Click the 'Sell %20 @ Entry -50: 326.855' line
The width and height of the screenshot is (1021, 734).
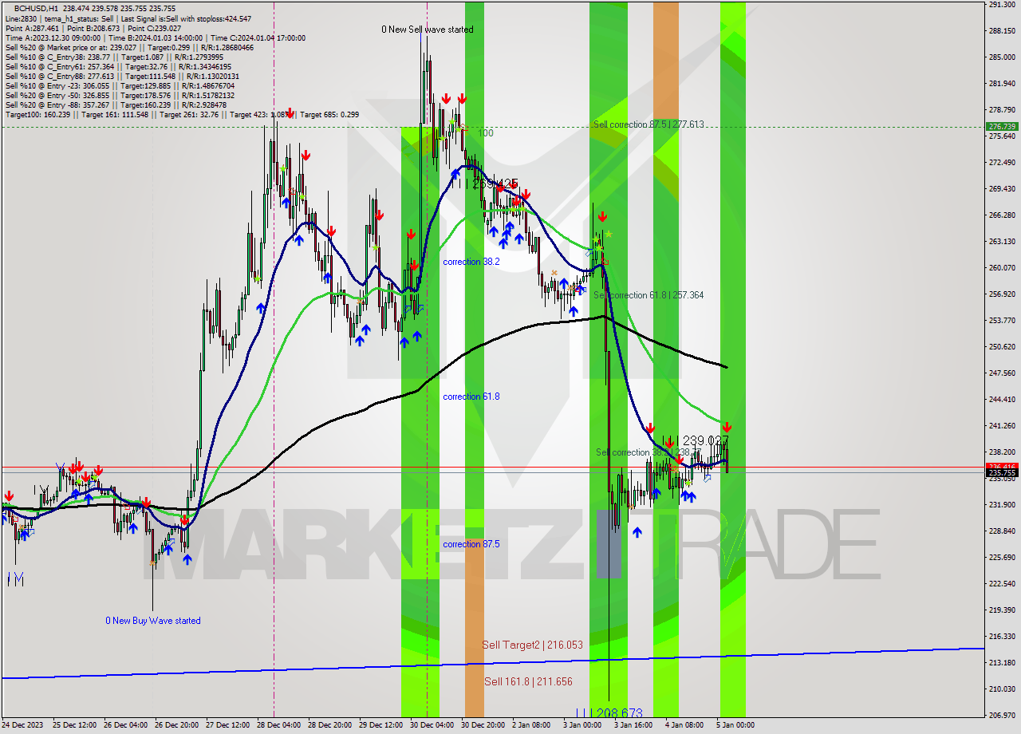[x=120, y=95]
